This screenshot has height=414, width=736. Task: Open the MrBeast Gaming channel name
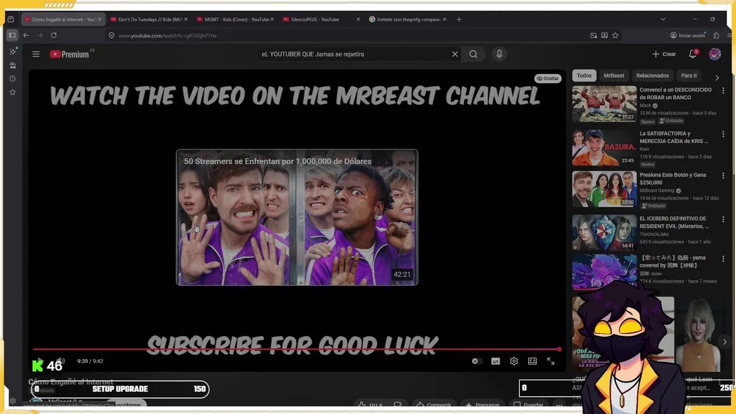click(x=657, y=190)
